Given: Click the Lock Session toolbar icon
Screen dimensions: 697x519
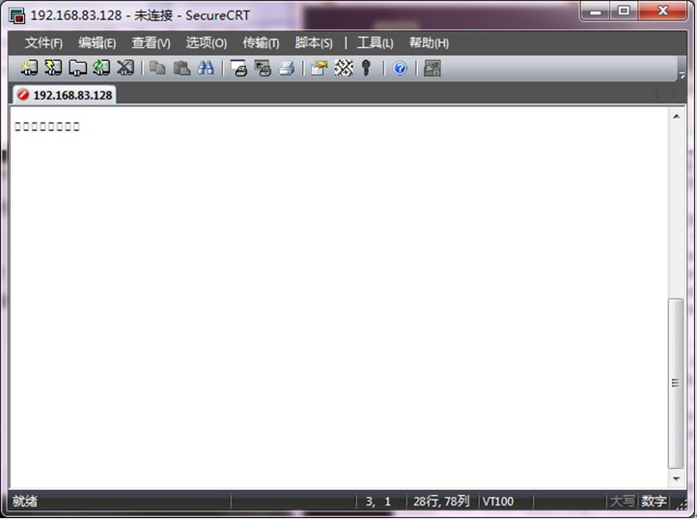Looking at the screenshot, I should pyautogui.click(x=432, y=68).
